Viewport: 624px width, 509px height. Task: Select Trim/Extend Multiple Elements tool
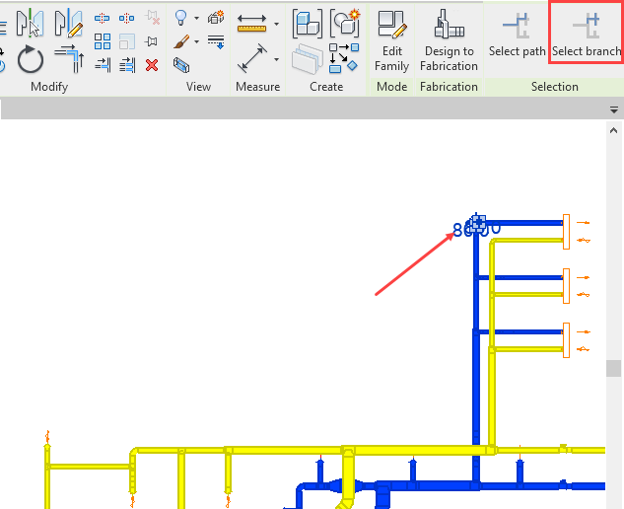click(127, 65)
